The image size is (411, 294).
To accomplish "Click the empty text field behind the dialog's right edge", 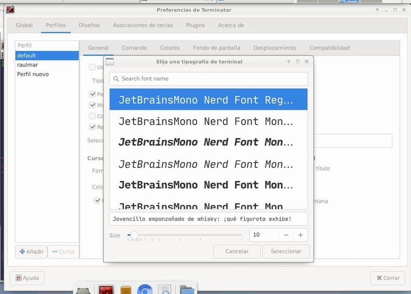I will 353,141.
